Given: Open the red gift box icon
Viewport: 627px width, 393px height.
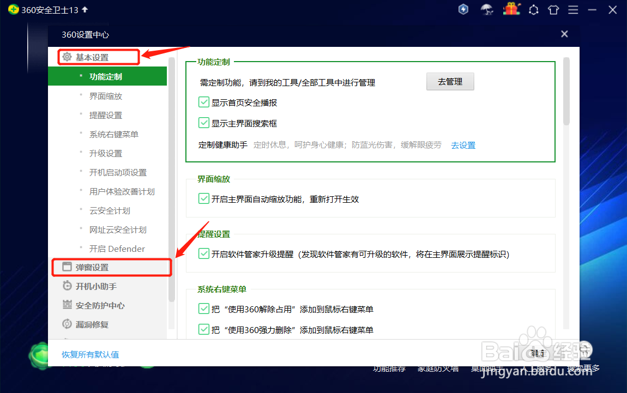Looking at the screenshot, I should click(511, 9).
